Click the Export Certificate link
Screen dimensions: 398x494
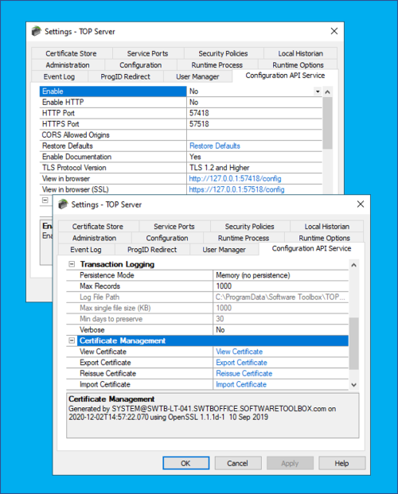click(241, 363)
